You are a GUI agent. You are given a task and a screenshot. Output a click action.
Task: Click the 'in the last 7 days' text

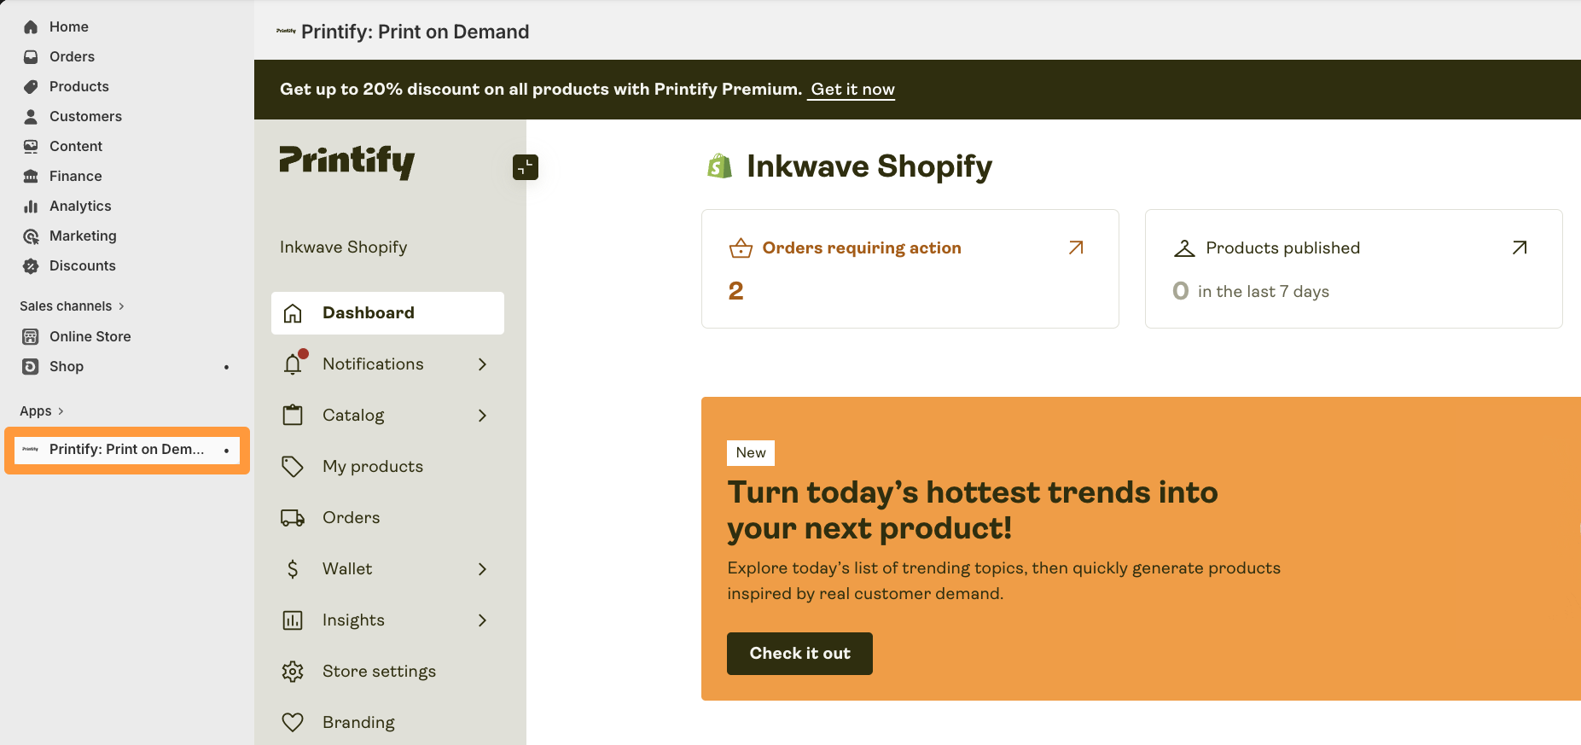(x=1264, y=292)
